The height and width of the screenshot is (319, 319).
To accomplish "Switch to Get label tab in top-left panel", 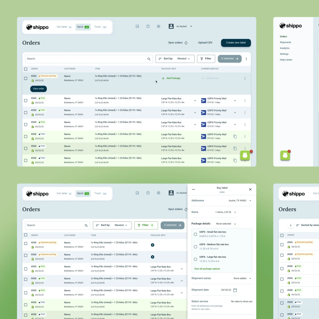I will coord(64,27).
